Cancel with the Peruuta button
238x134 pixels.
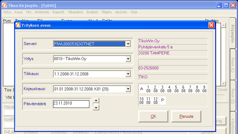coord(186,116)
